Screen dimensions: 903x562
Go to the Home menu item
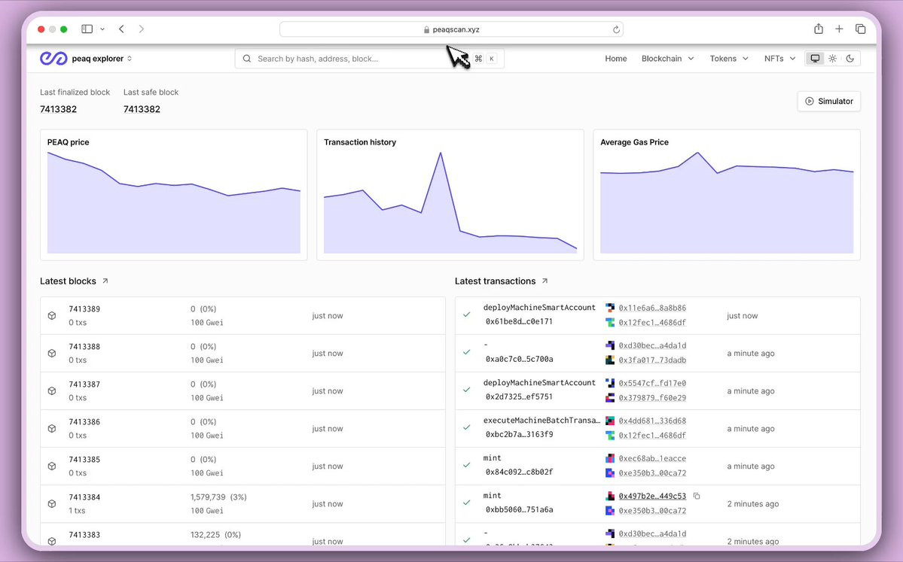[x=615, y=59]
